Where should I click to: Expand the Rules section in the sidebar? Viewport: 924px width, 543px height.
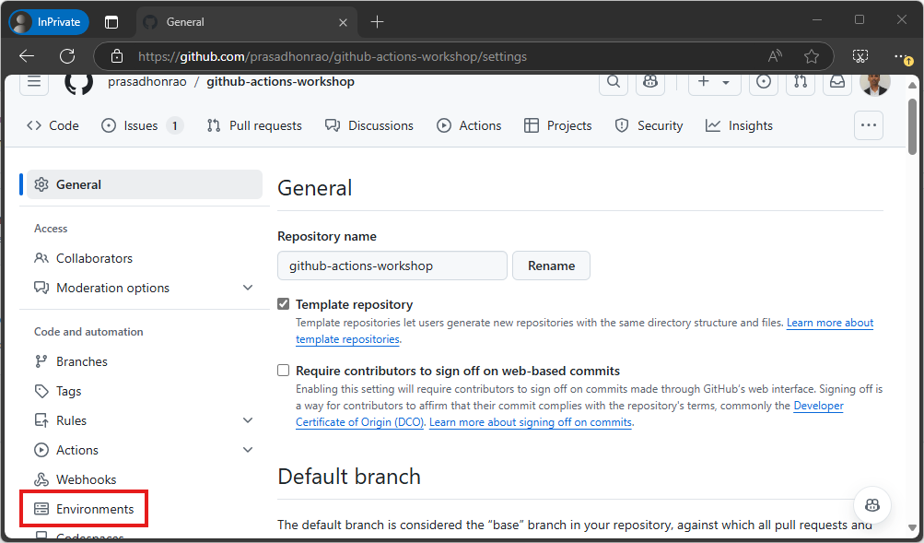(247, 419)
